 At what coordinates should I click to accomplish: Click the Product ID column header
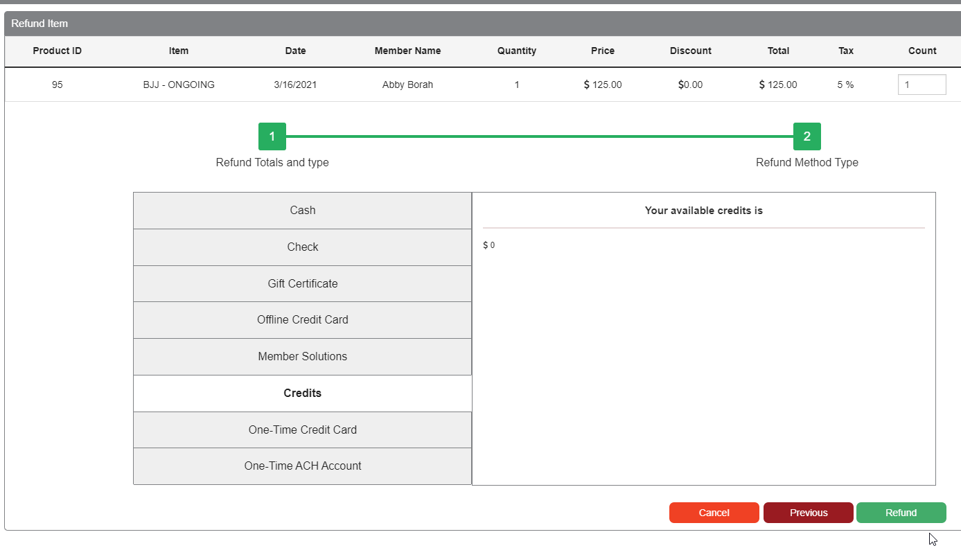coord(57,51)
